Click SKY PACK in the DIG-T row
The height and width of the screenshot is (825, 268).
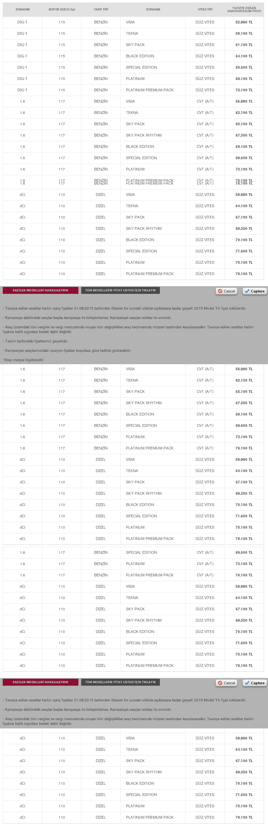pos(135,45)
